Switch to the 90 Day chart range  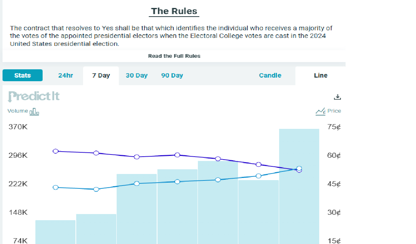click(x=172, y=75)
